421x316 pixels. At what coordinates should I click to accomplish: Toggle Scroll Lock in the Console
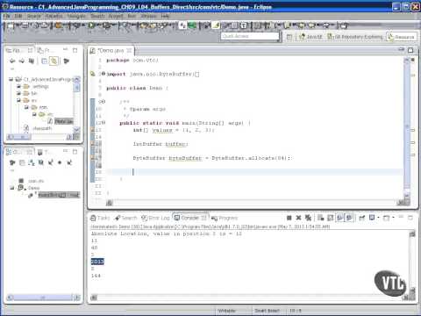click(331, 218)
